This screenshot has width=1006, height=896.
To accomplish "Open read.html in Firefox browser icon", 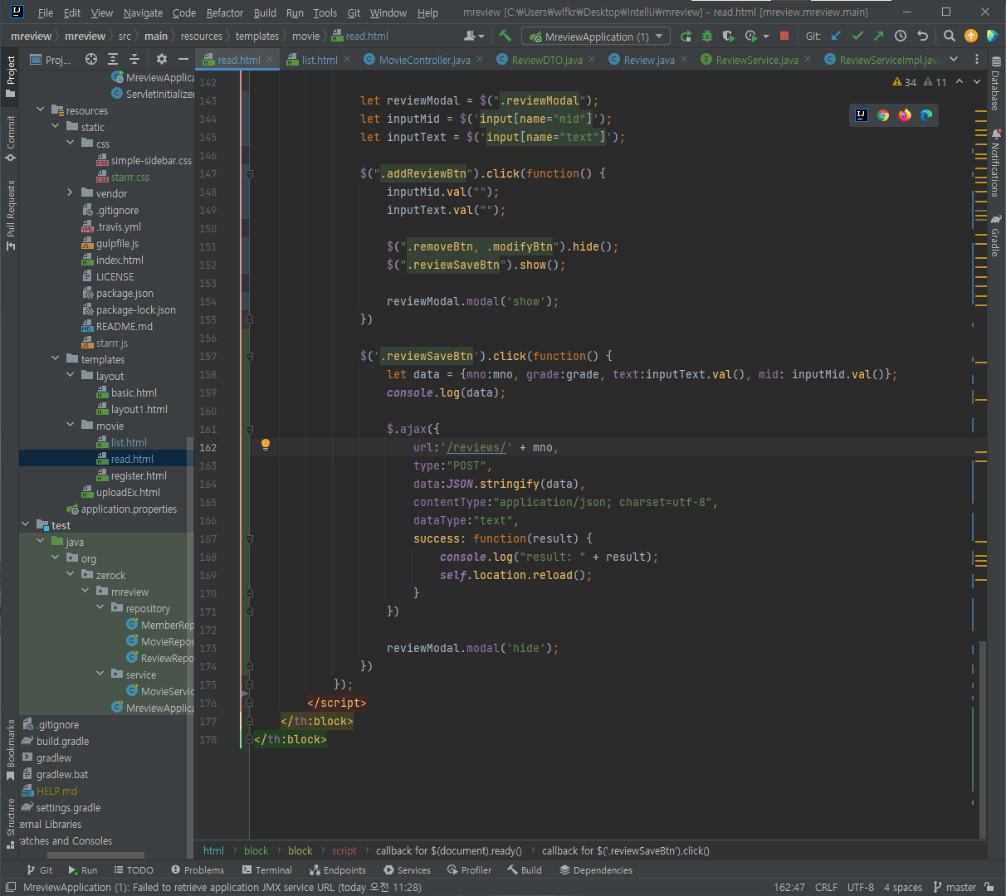I will click(x=905, y=115).
